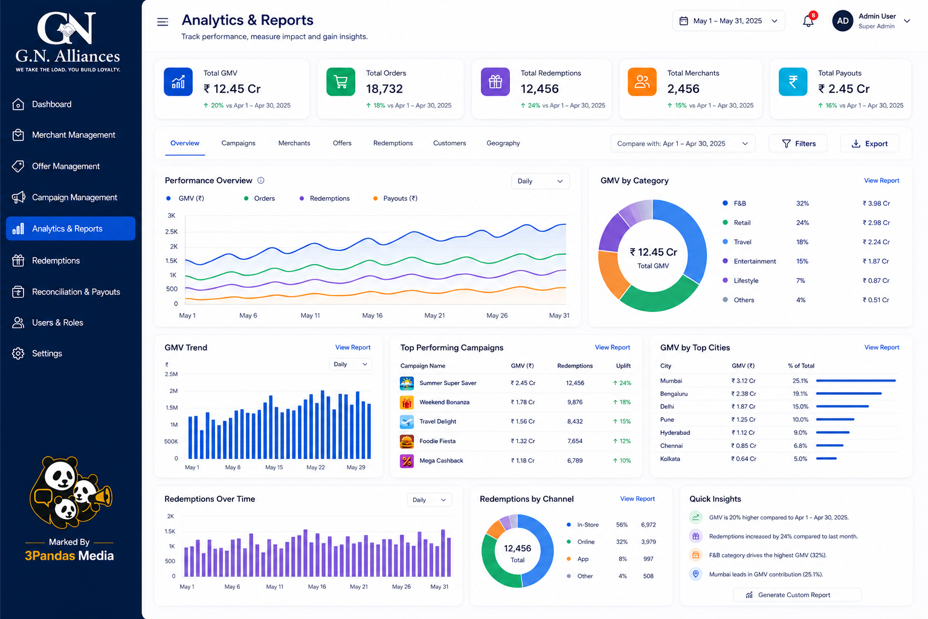Open Reconciliation & Payouts in sidebar
The width and height of the screenshot is (928, 619).
pyautogui.click(x=71, y=291)
